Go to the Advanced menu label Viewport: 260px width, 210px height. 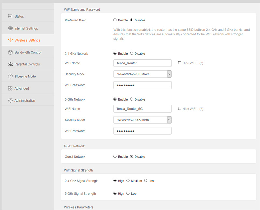coord(21,88)
